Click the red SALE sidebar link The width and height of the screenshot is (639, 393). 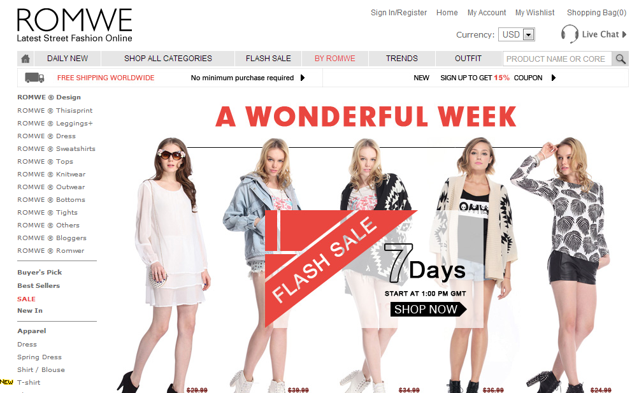27,299
